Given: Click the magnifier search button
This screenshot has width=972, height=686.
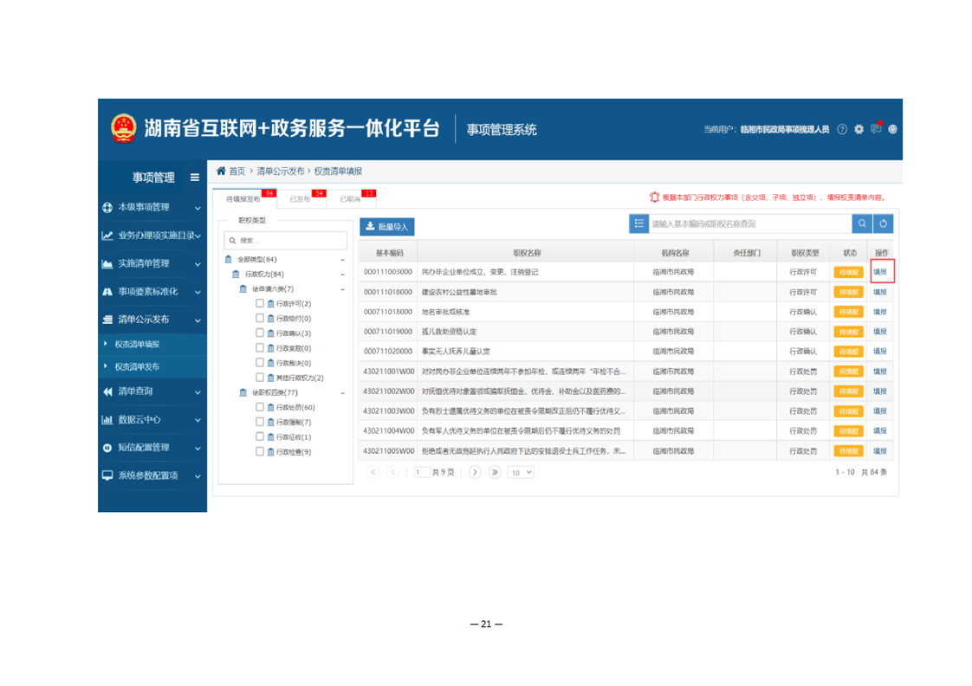Looking at the screenshot, I should (x=862, y=223).
